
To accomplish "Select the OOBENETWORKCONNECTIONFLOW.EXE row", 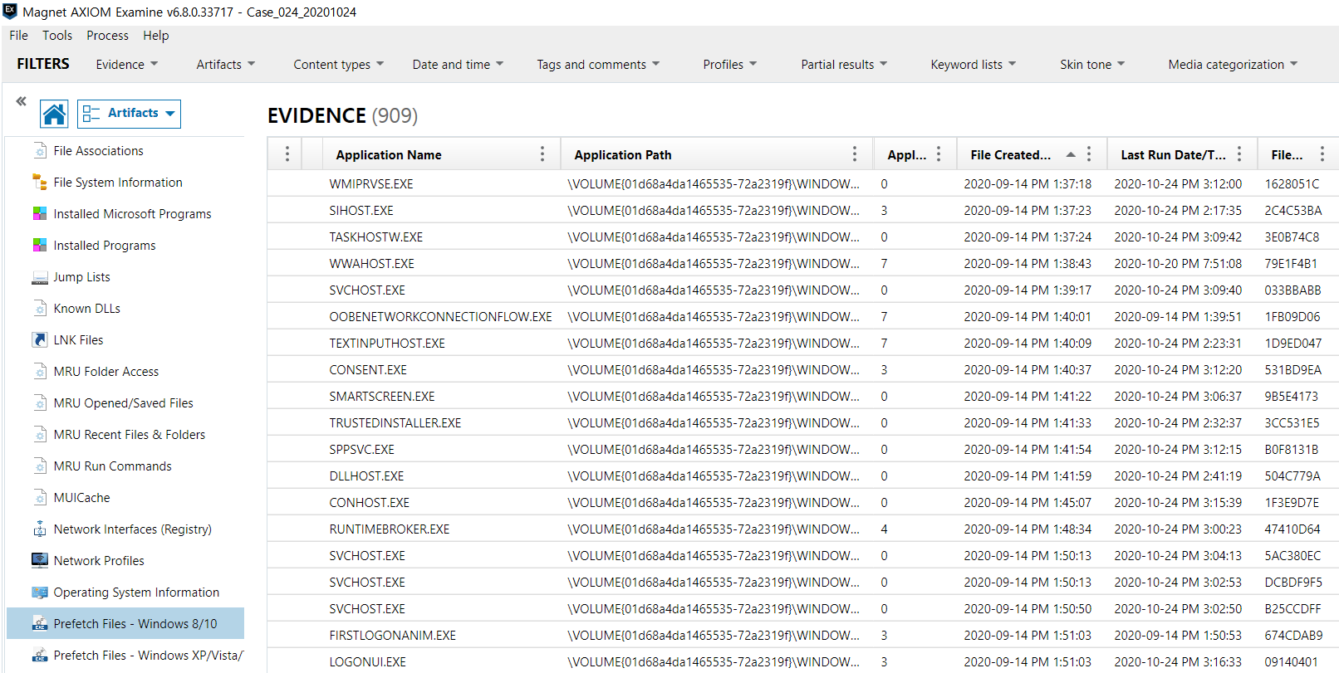I will coord(802,316).
